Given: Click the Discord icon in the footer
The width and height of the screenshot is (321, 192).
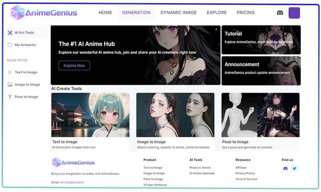Looking at the screenshot, I should (285, 169).
